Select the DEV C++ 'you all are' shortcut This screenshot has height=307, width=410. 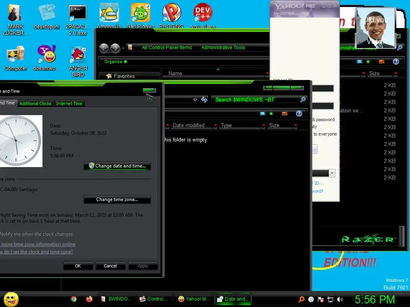pos(203,16)
